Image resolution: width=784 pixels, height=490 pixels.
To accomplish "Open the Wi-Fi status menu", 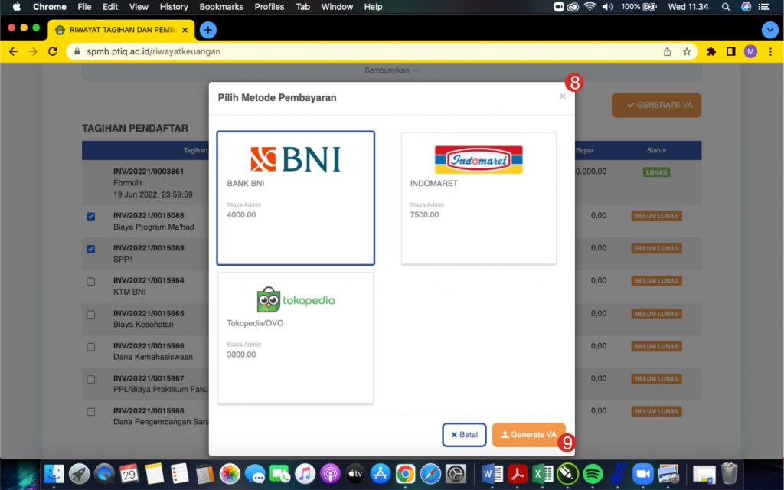I will click(590, 7).
